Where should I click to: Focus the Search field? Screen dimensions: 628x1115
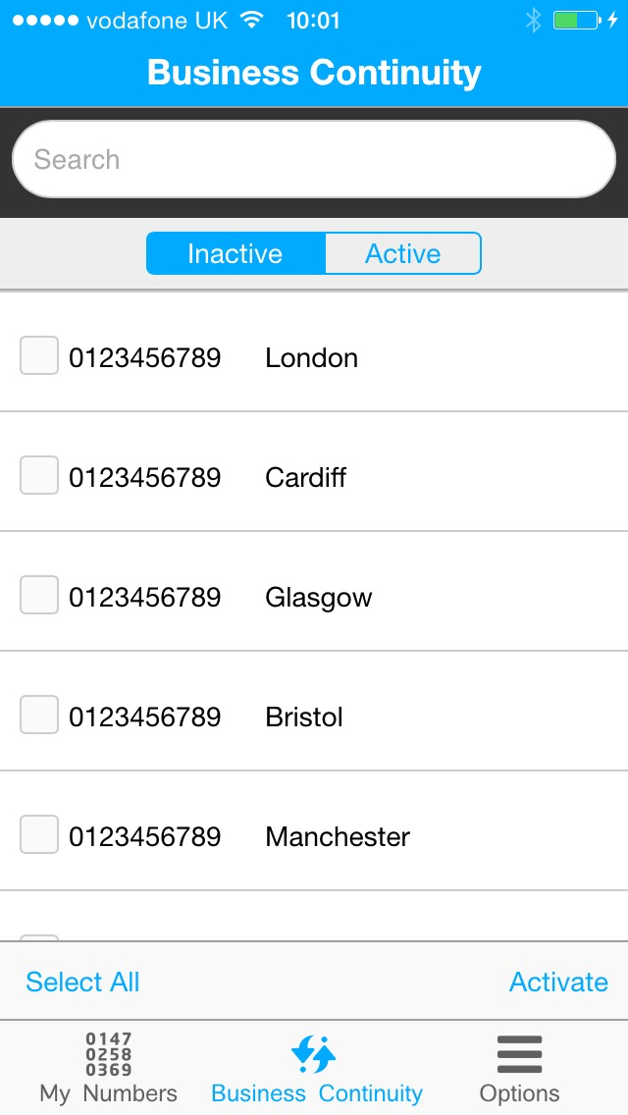(x=314, y=159)
